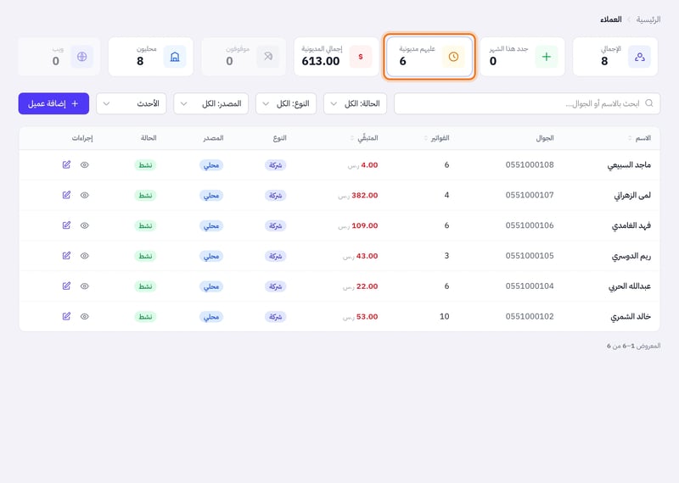Click the remaining amount 22.00

(x=368, y=286)
